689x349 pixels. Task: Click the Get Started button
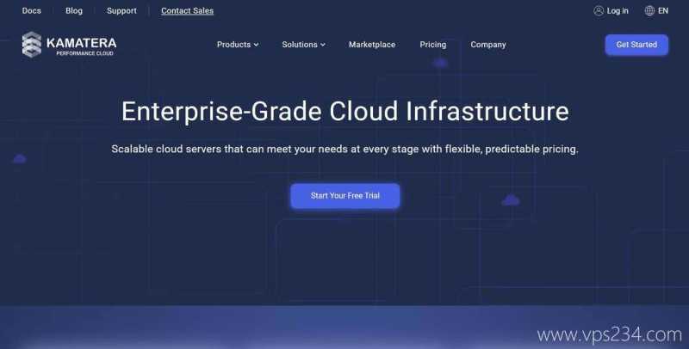coord(636,45)
